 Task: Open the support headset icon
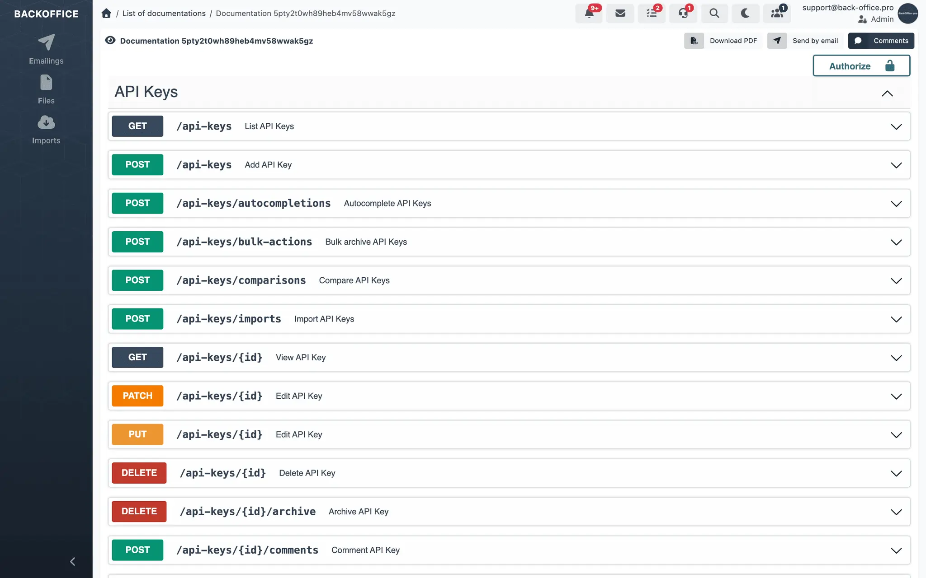click(683, 13)
